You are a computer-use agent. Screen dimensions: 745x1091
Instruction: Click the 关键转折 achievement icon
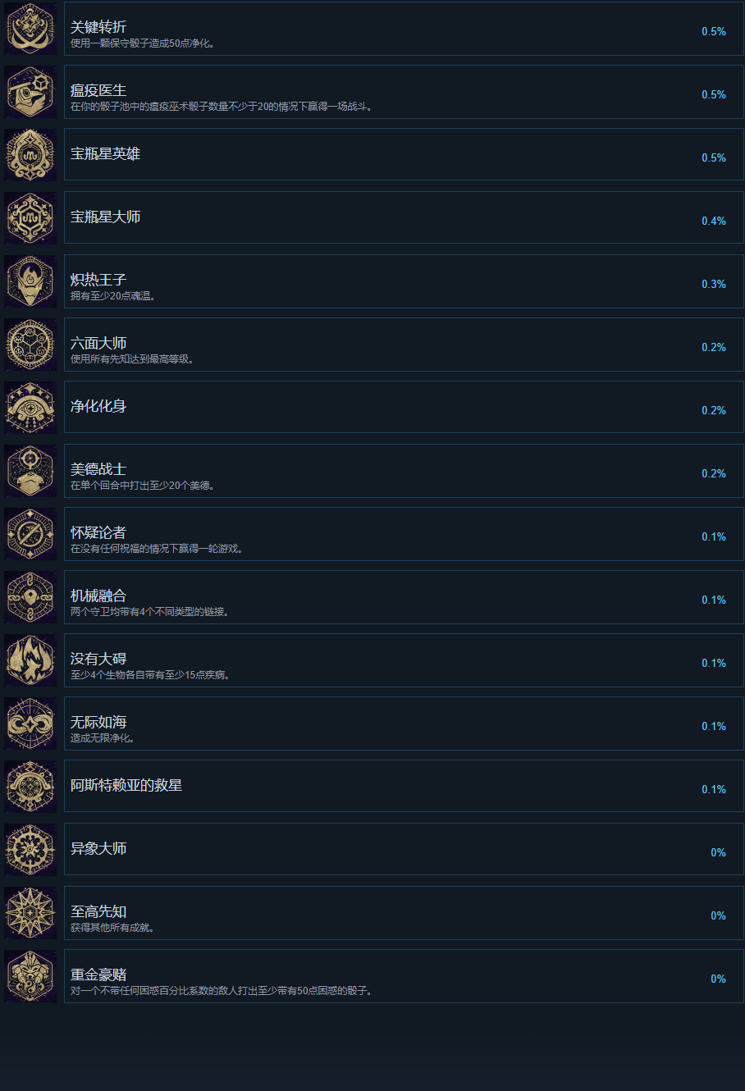point(31,29)
